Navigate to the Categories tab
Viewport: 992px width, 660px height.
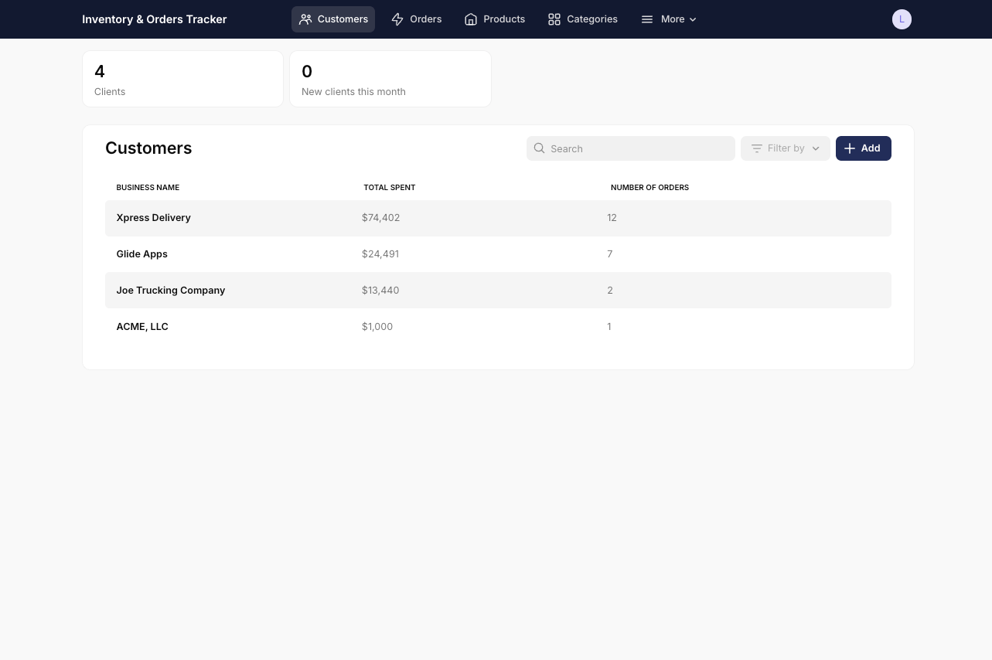click(x=582, y=19)
